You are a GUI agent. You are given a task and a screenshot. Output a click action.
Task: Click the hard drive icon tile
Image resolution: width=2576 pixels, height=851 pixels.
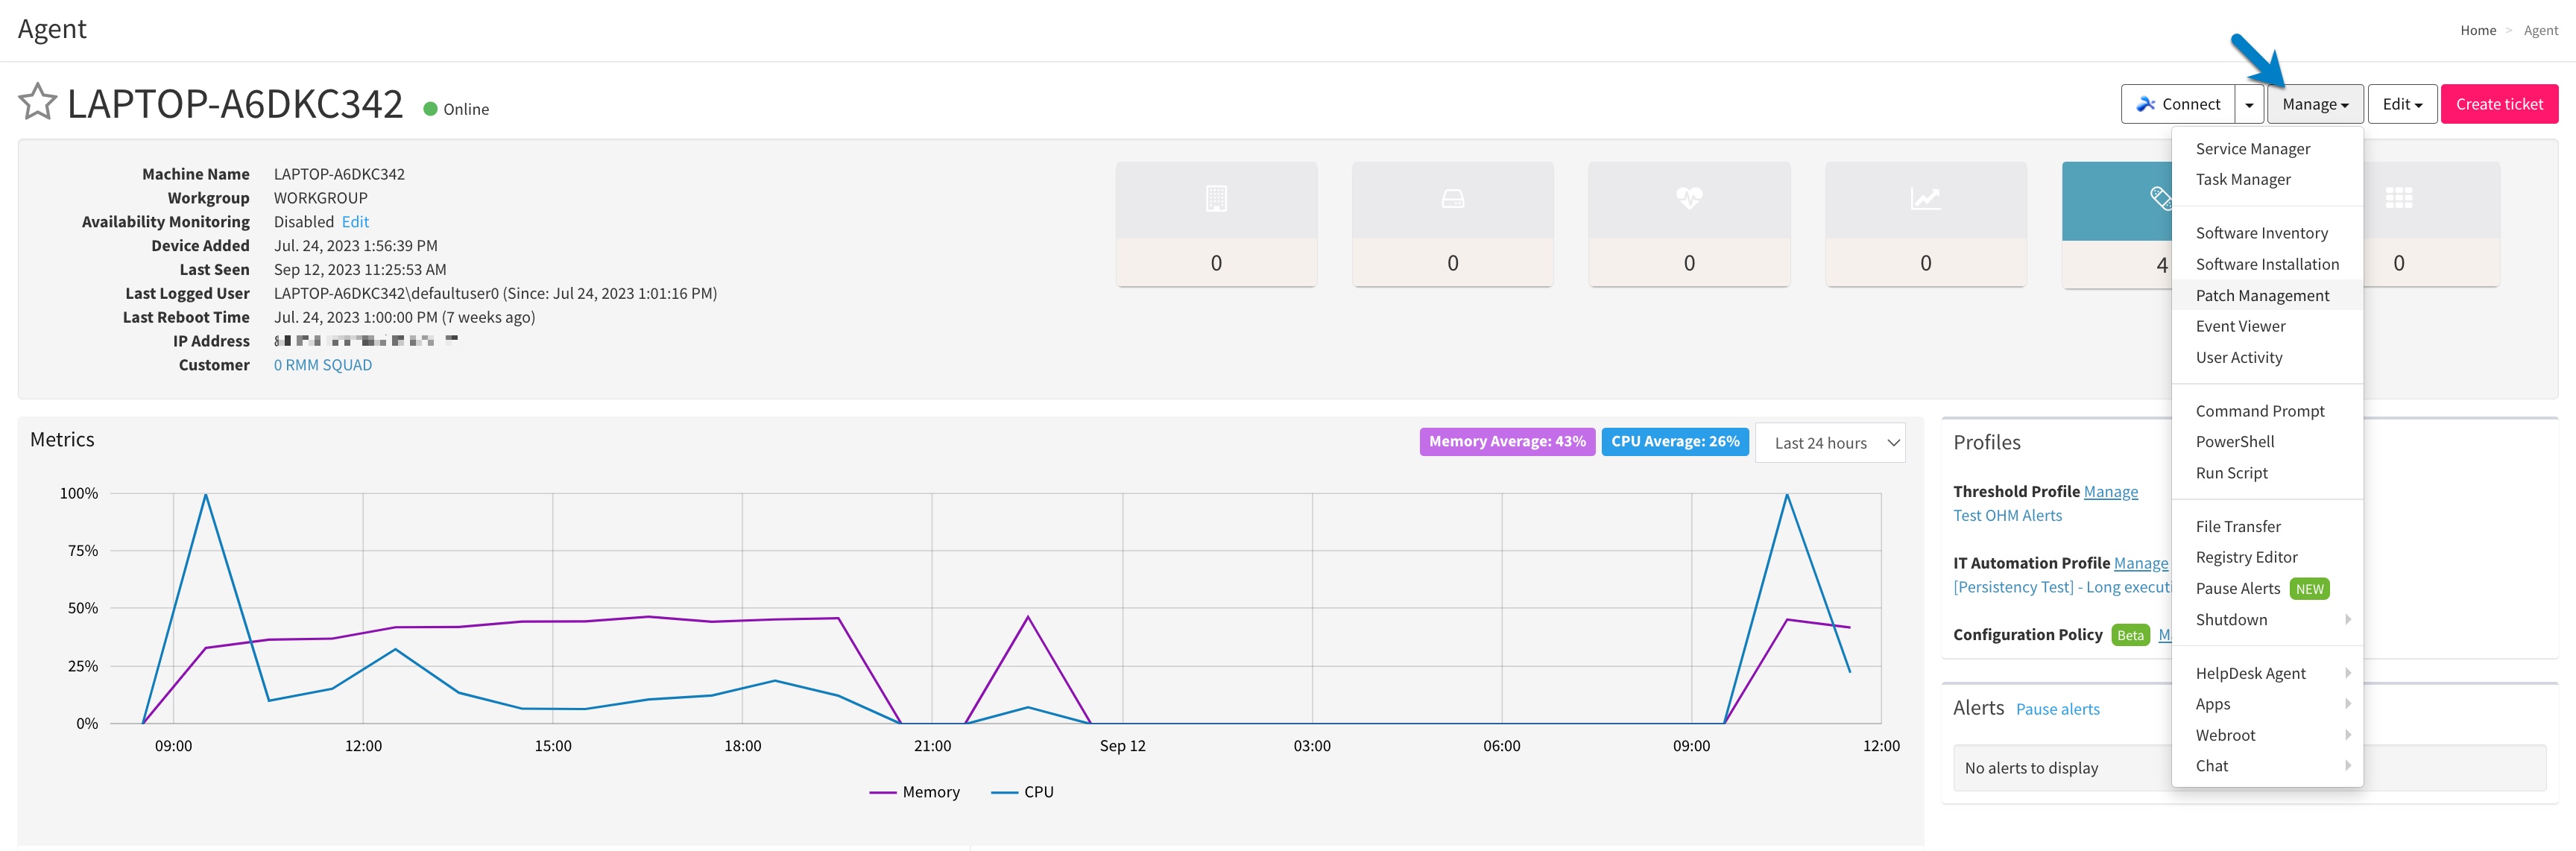[1452, 199]
